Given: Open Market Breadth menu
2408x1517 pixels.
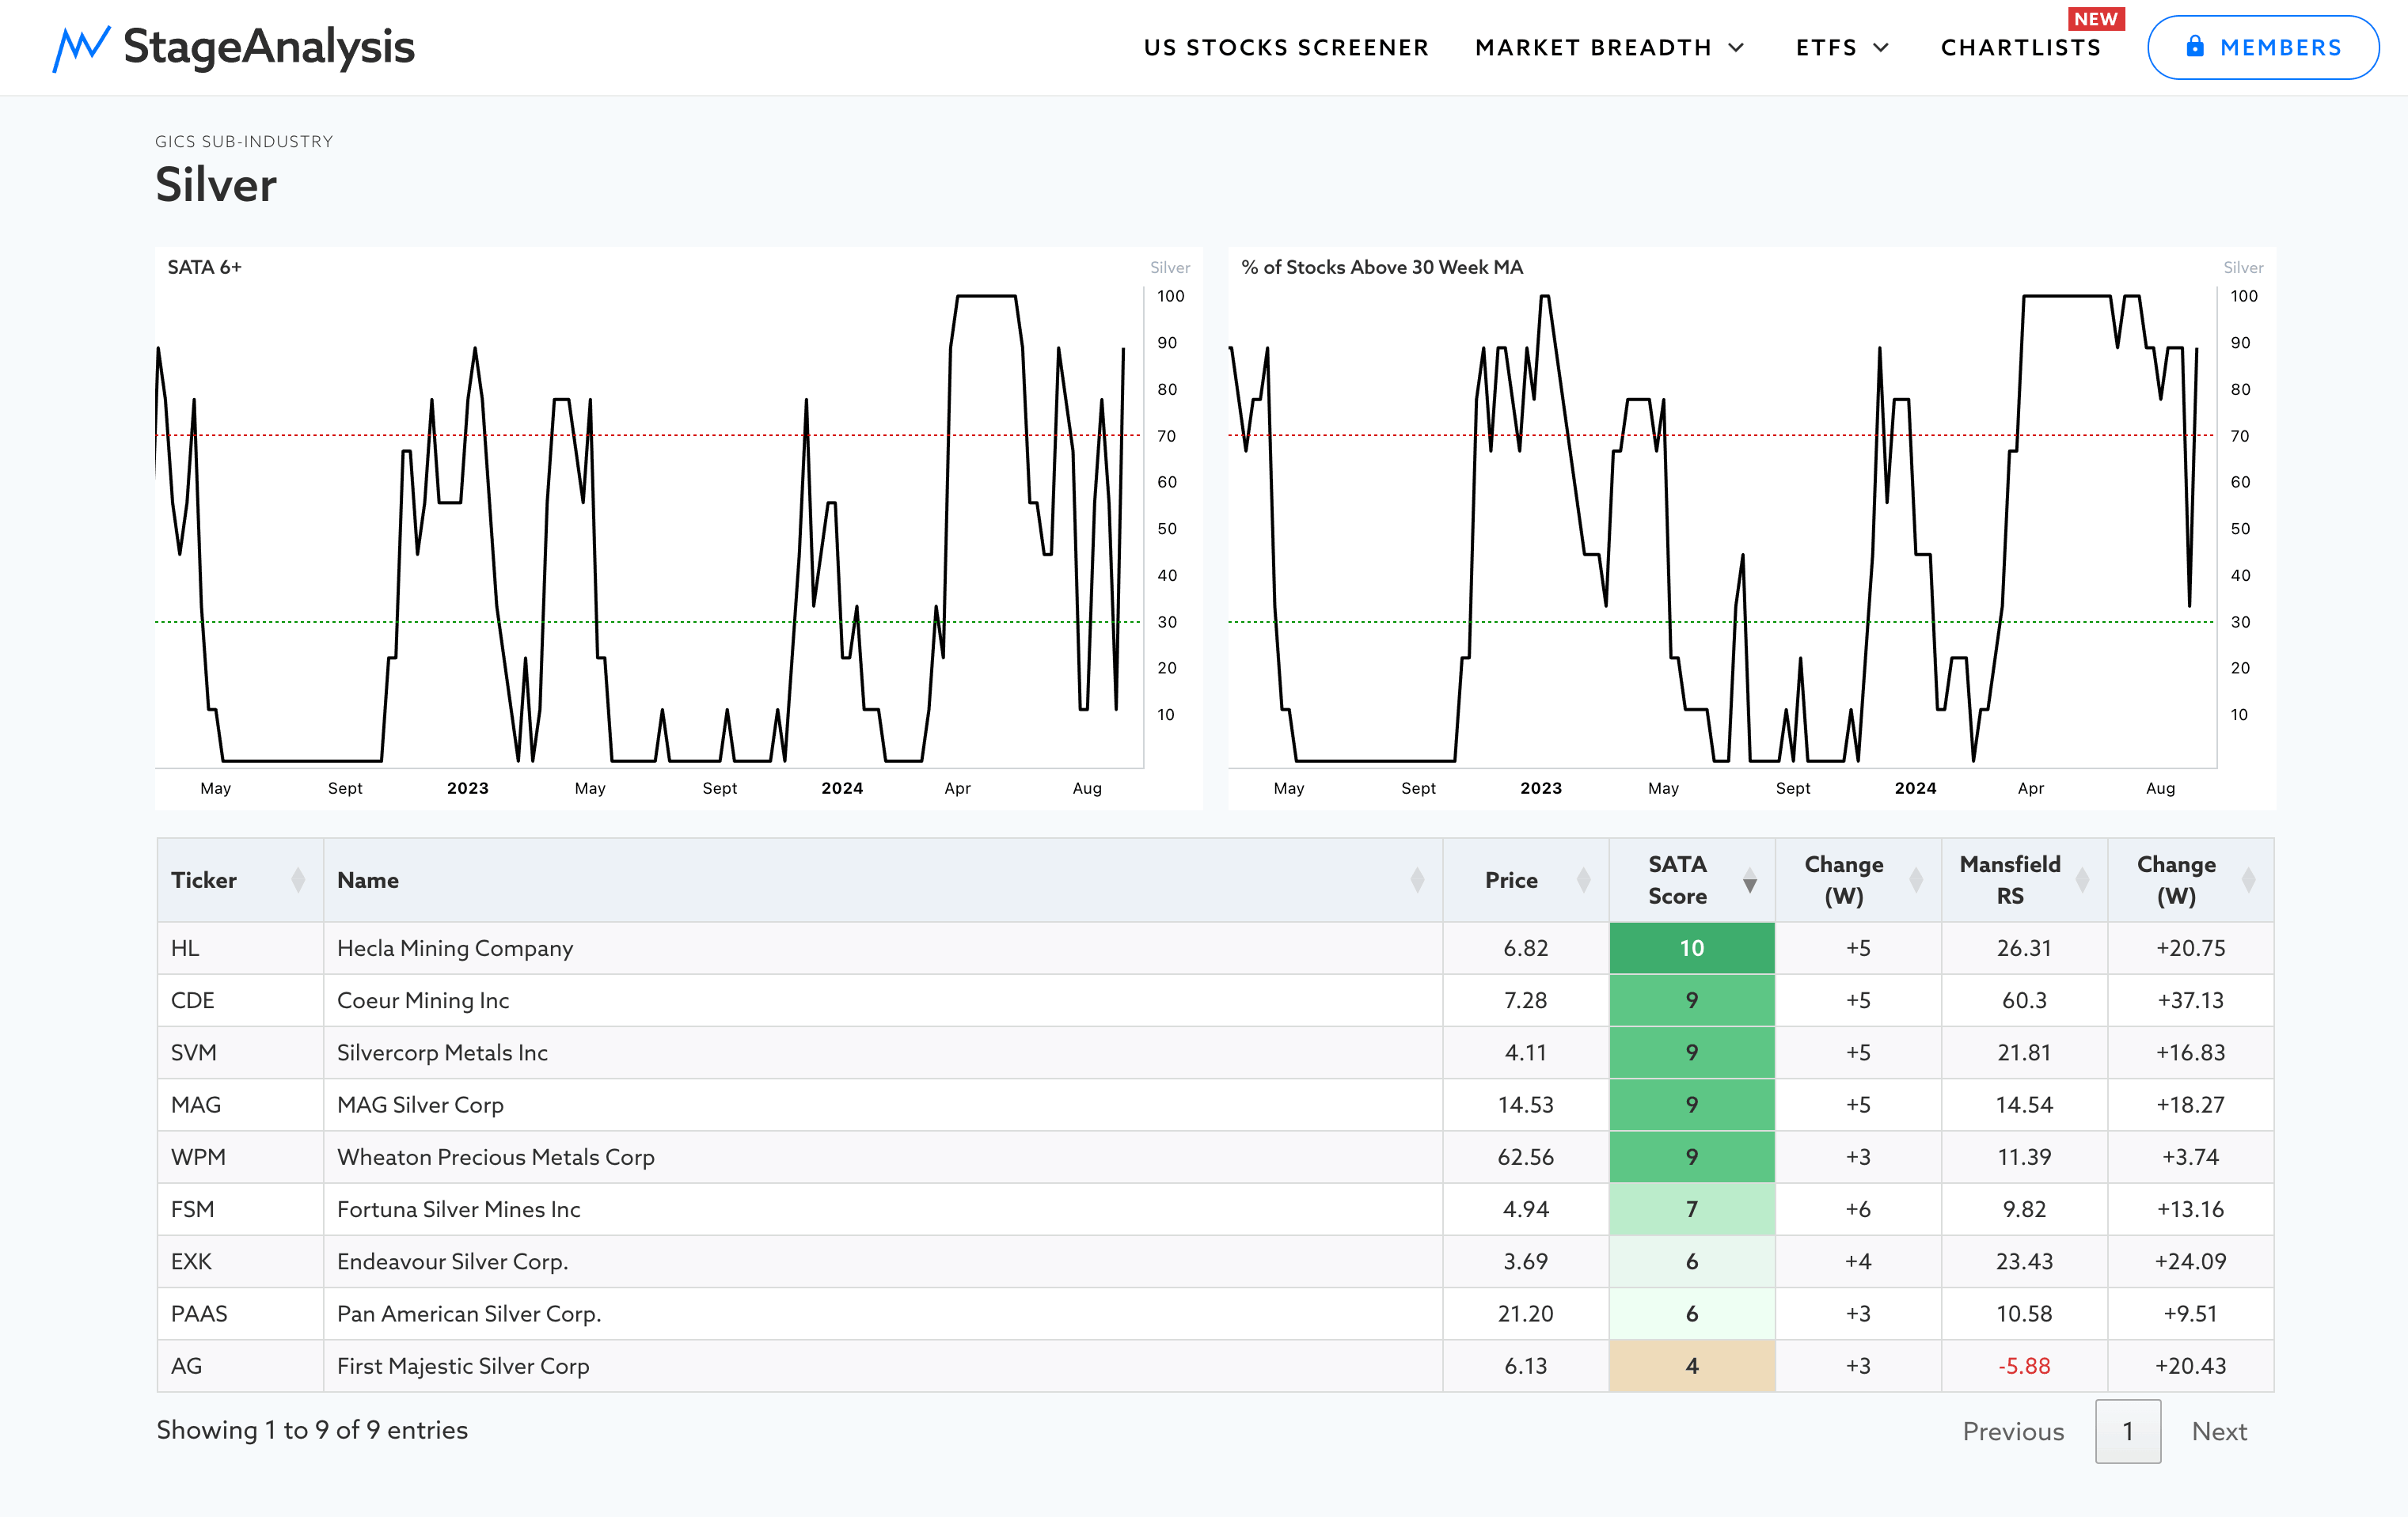Looking at the screenshot, I should [x=1593, y=48].
